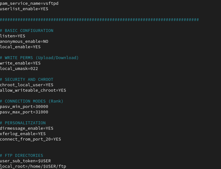Click the CONNECTION MODES comment heading
This screenshot has width=221, height=169.
click(x=32, y=101)
